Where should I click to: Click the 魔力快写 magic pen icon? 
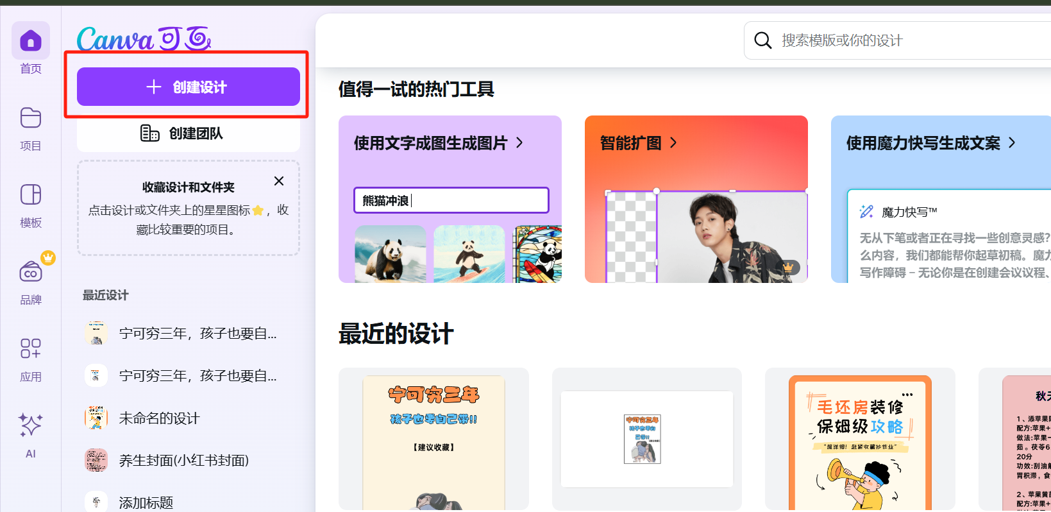tap(866, 211)
